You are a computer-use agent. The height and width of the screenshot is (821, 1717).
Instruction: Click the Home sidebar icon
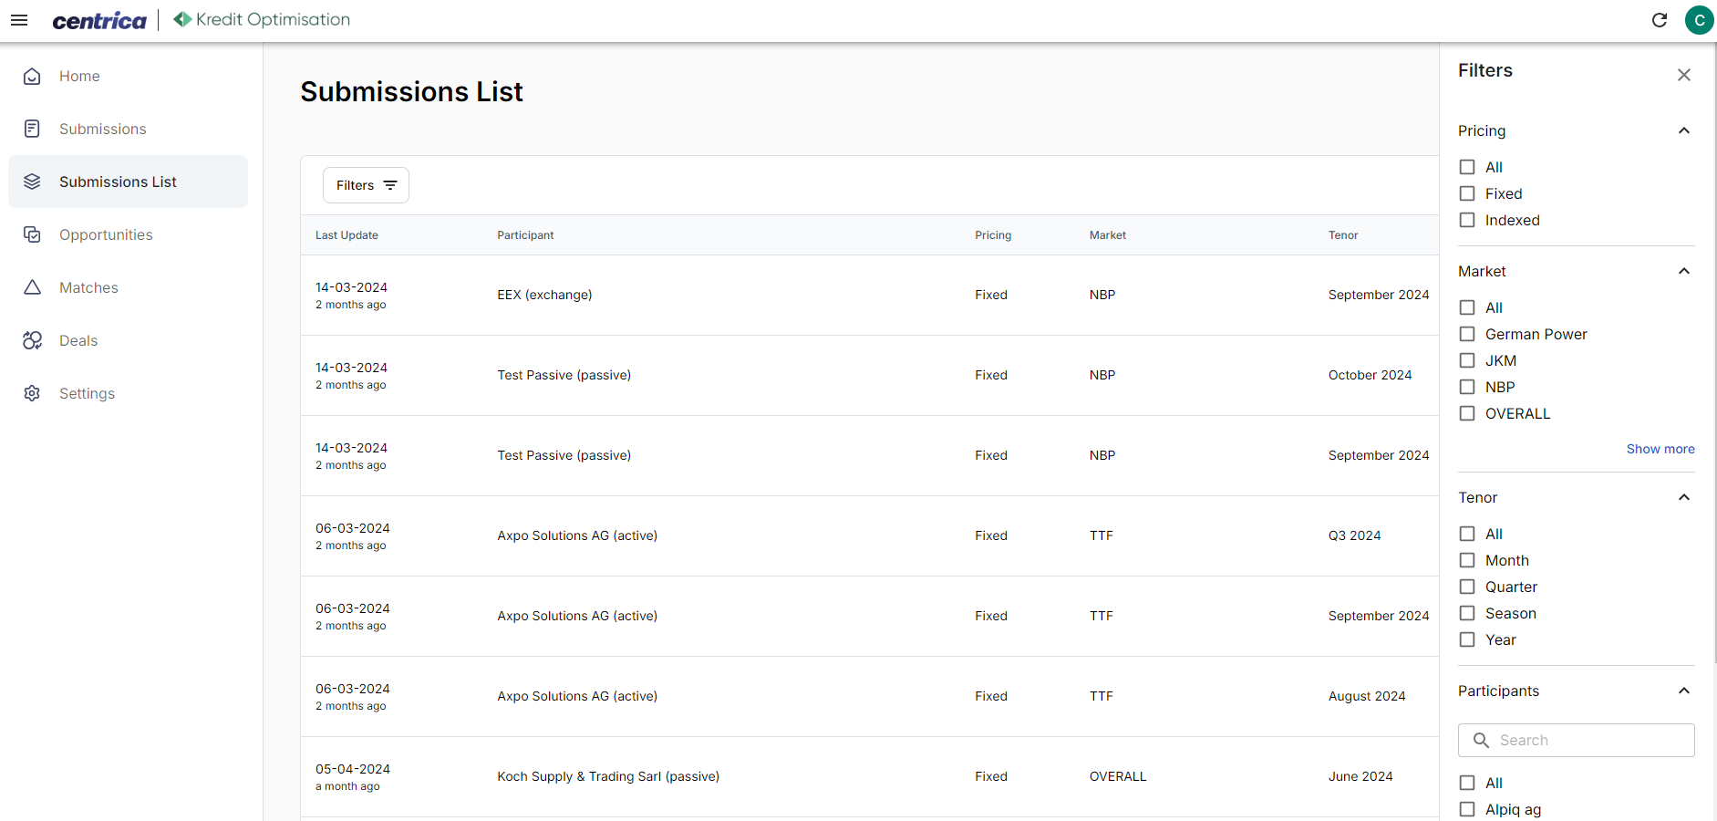[32, 77]
